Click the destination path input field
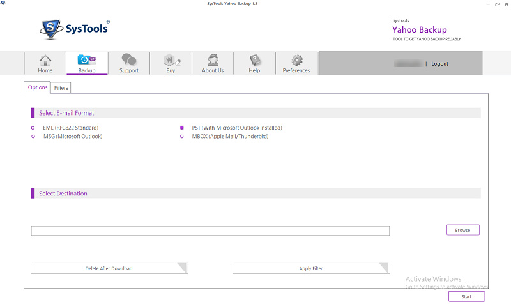Screen dimensions: 511x304 (210, 231)
